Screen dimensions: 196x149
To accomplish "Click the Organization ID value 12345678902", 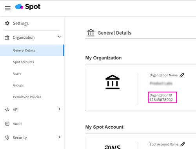I will pos(161,100).
